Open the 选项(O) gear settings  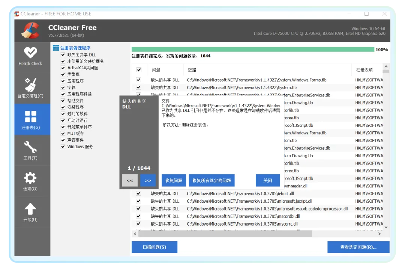[30, 181]
